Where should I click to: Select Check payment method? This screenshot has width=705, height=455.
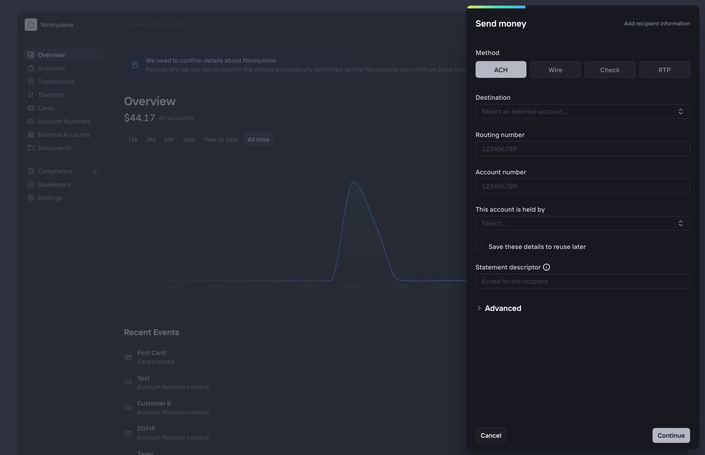click(610, 69)
